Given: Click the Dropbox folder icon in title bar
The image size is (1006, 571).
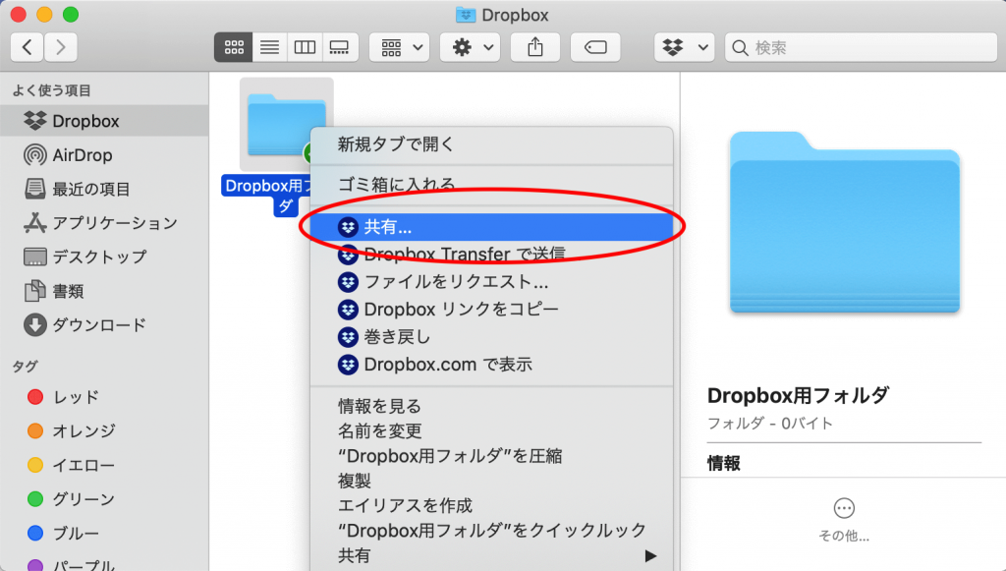Looking at the screenshot, I should (x=465, y=15).
